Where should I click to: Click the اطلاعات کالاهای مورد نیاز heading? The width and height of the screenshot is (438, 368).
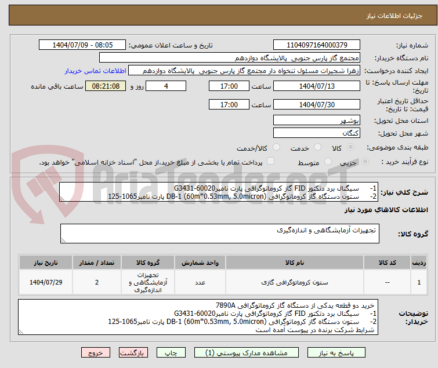pyautogui.click(x=386, y=210)
